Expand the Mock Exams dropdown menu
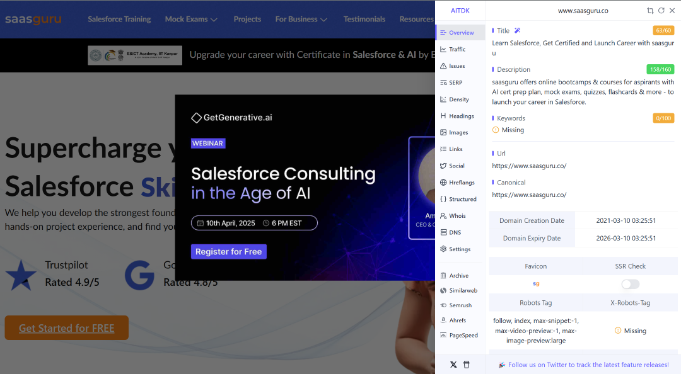 (191, 19)
